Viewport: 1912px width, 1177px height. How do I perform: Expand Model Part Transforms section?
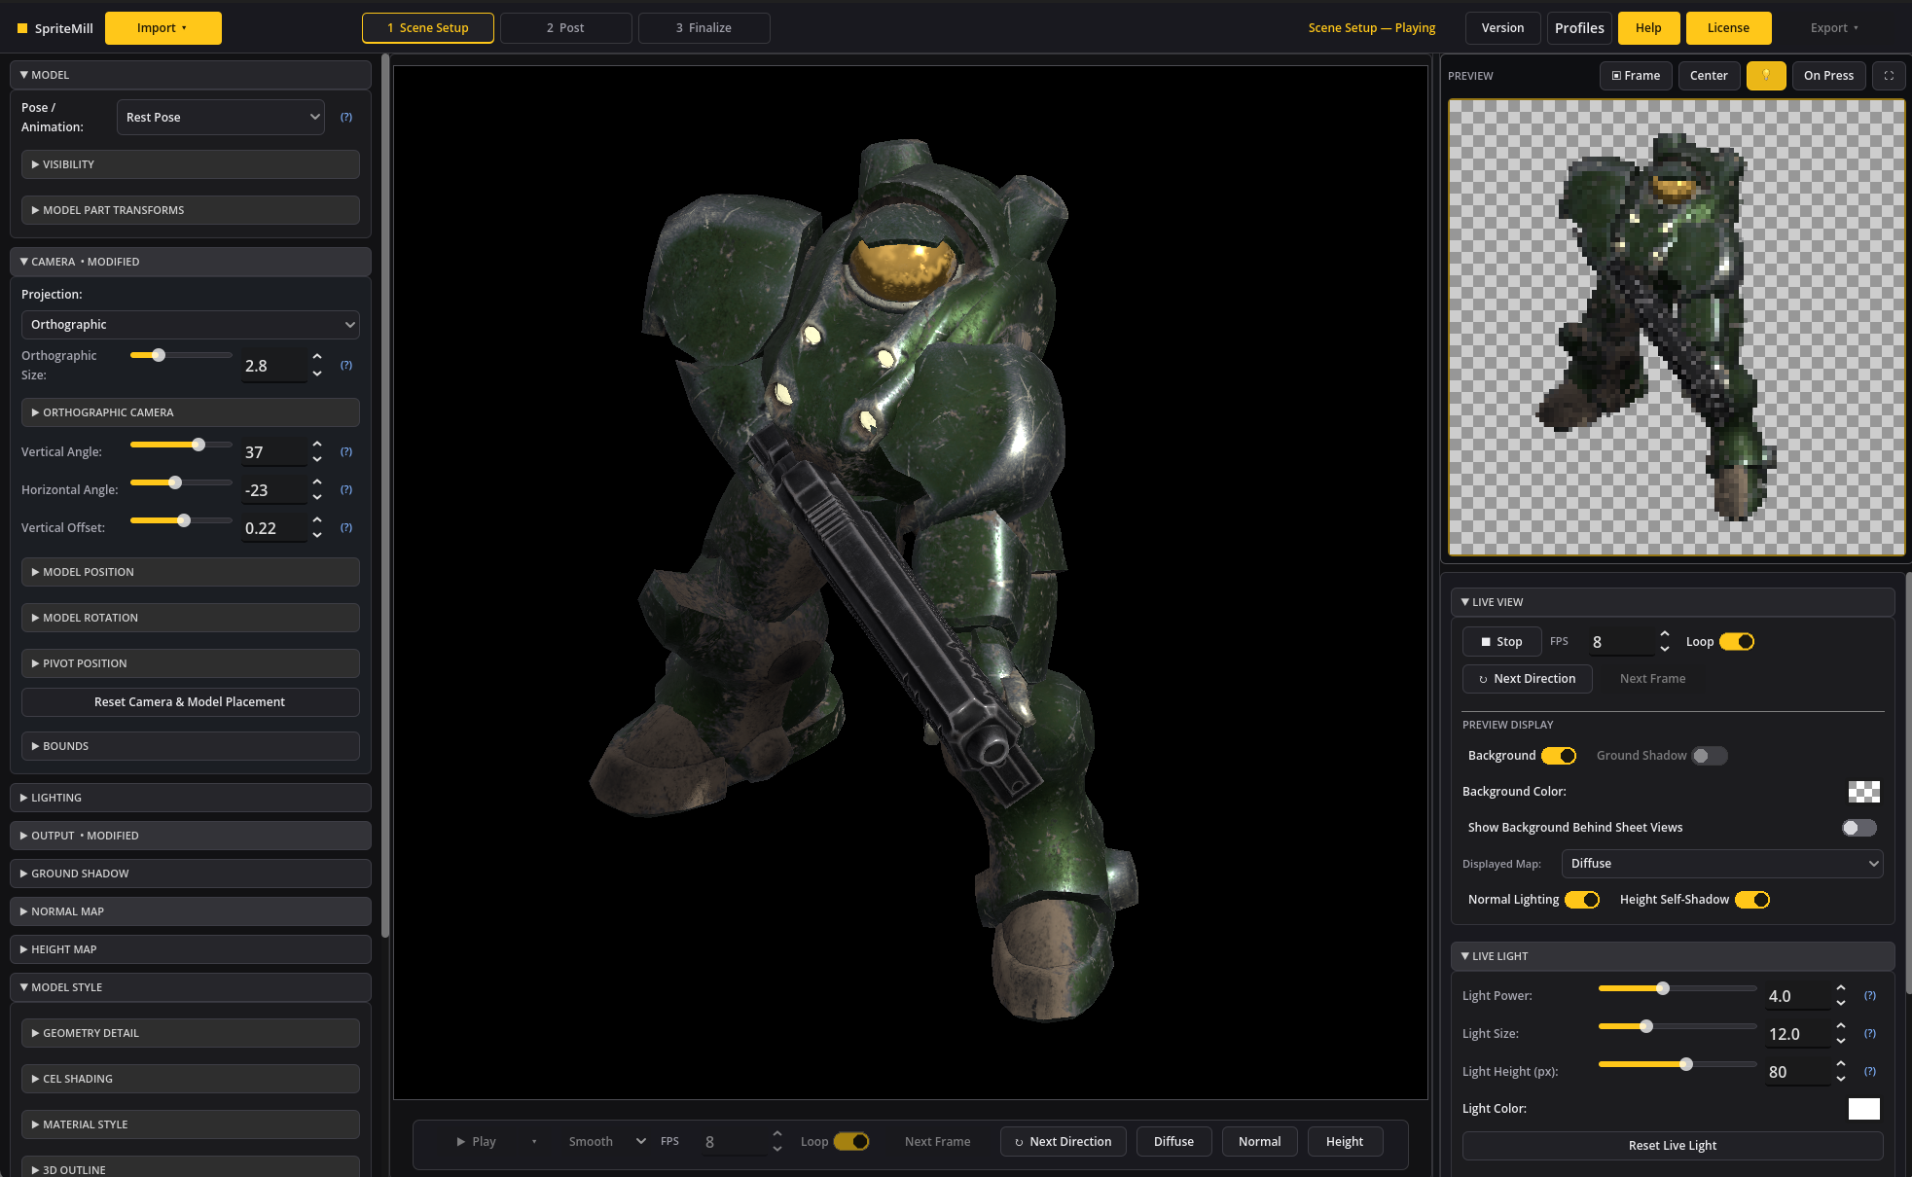point(191,210)
